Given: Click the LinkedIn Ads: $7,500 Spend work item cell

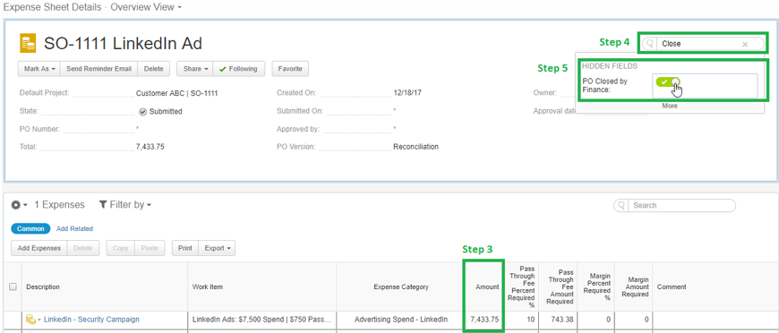Looking at the screenshot, I should pos(261,320).
